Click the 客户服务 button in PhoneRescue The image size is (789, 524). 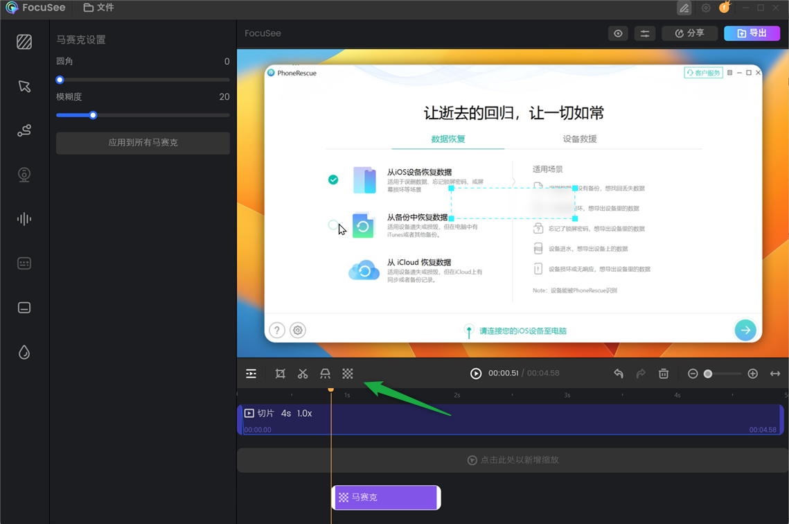click(x=703, y=73)
